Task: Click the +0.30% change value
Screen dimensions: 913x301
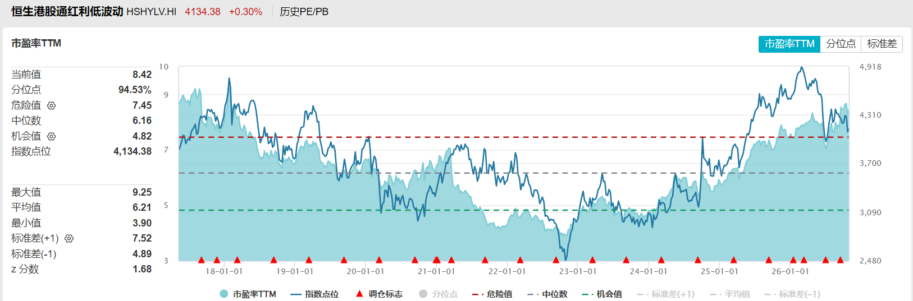Action: tap(245, 12)
